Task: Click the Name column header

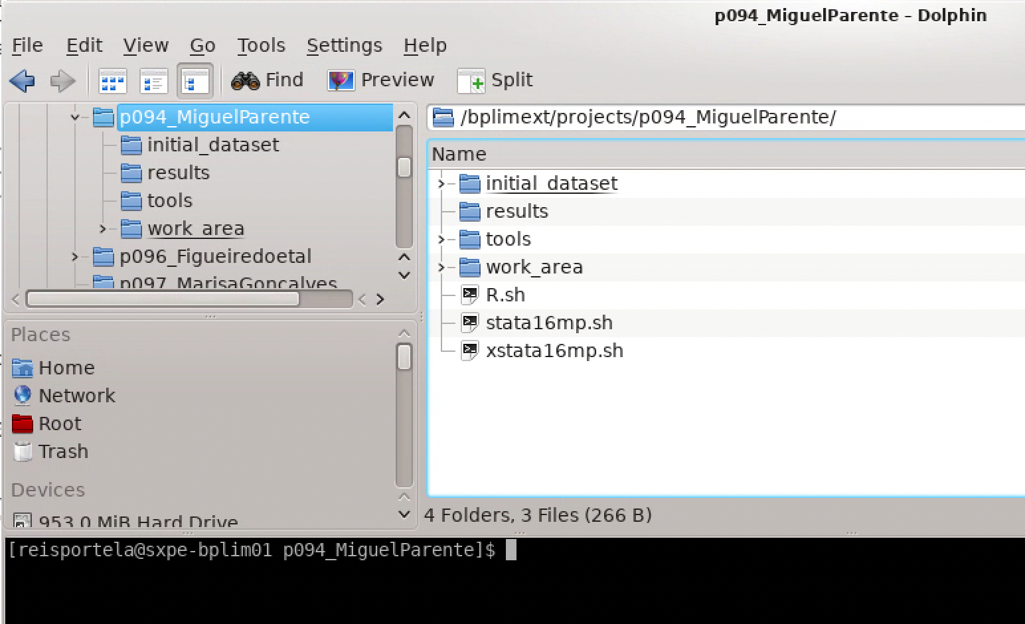Action: point(459,154)
